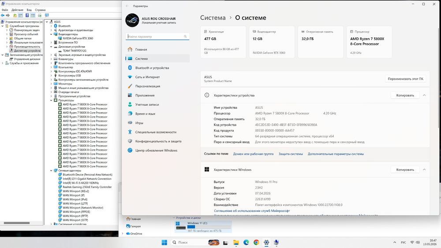This screenshot has height=248, width=441.
Task: Click the horizontal scrollbar in console tree pane
Action: pyautogui.click(x=17, y=223)
